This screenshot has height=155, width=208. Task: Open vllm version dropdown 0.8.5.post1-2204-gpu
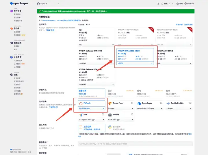(x=91, y=120)
